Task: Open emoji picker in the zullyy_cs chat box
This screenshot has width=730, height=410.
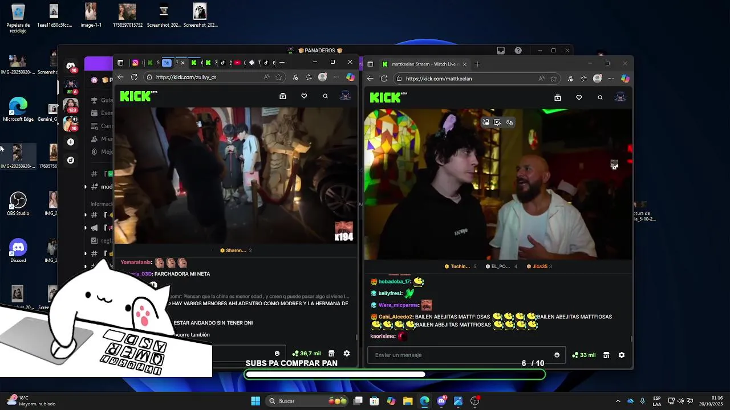Action: click(x=277, y=354)
